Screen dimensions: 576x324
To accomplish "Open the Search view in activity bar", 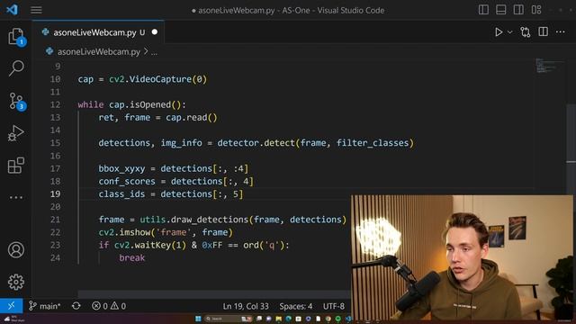I will 16,68.
